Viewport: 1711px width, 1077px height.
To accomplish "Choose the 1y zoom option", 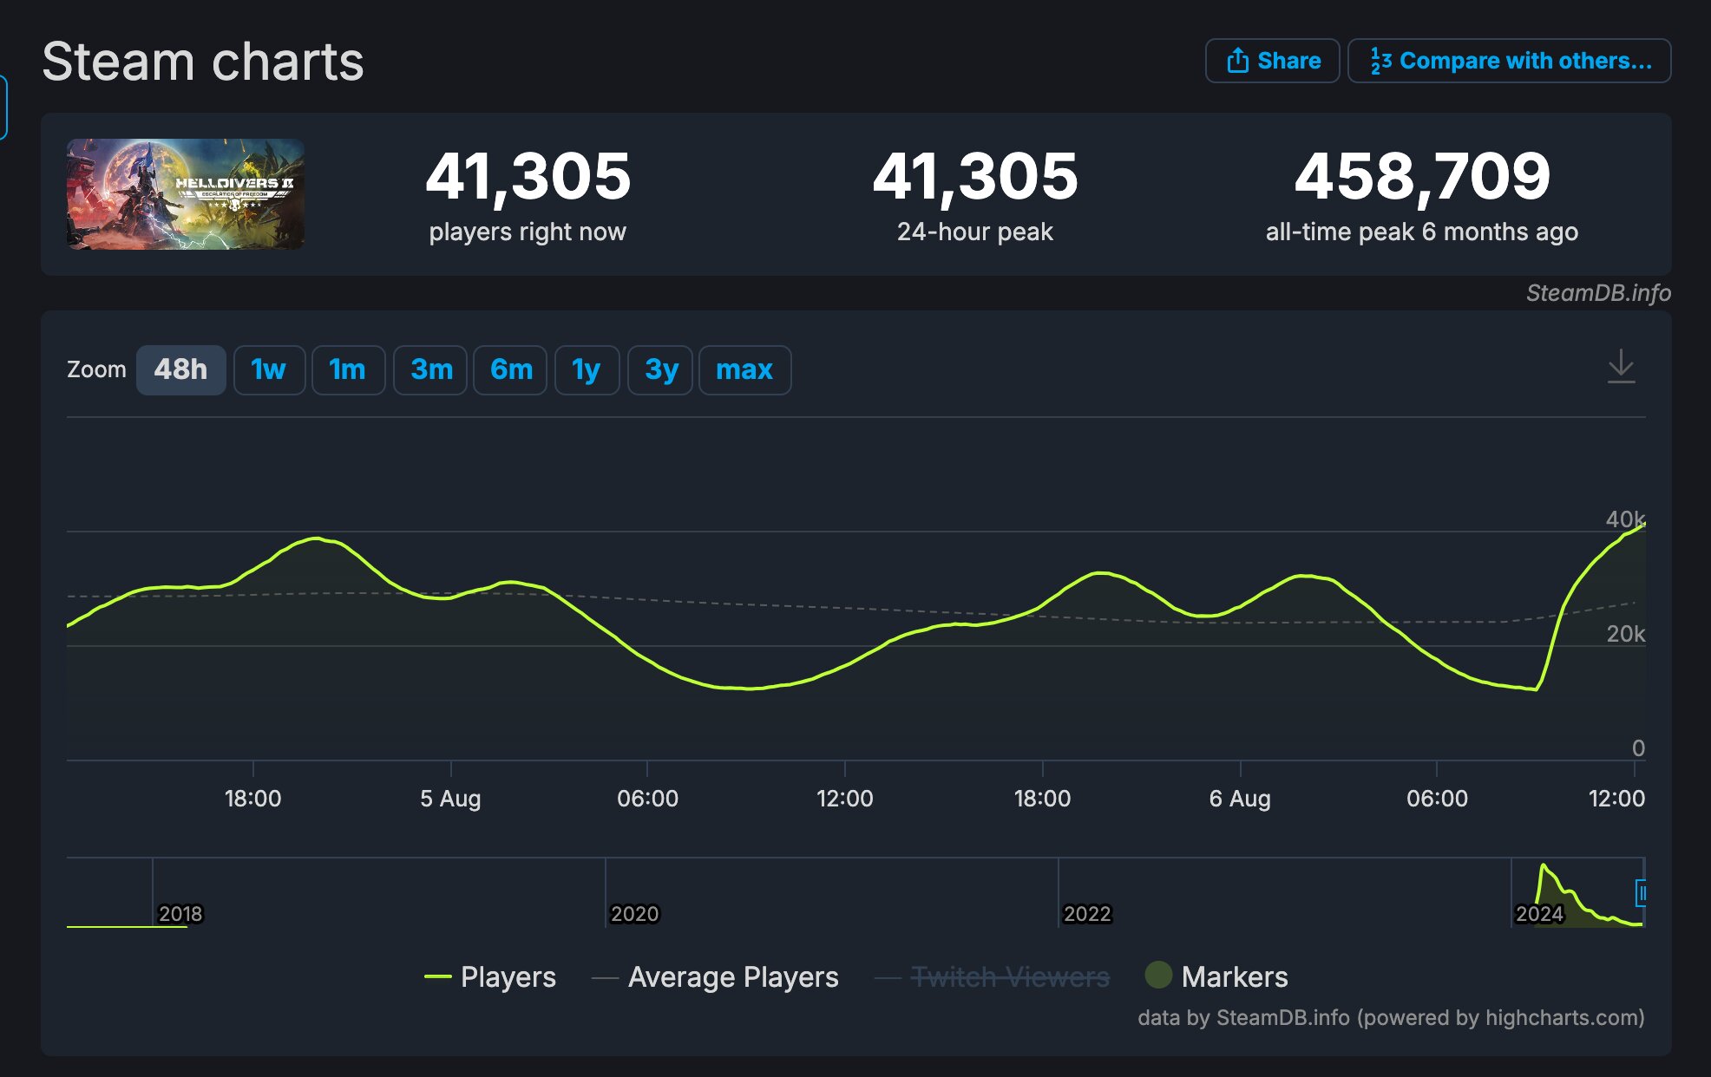I will coord(587,370).
